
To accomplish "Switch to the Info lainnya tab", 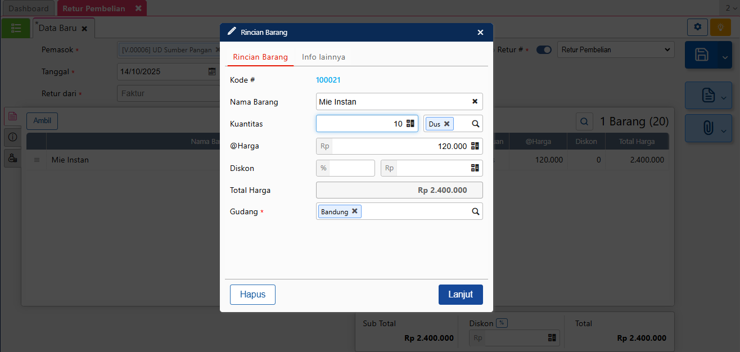I will click(x=323, y=57).
